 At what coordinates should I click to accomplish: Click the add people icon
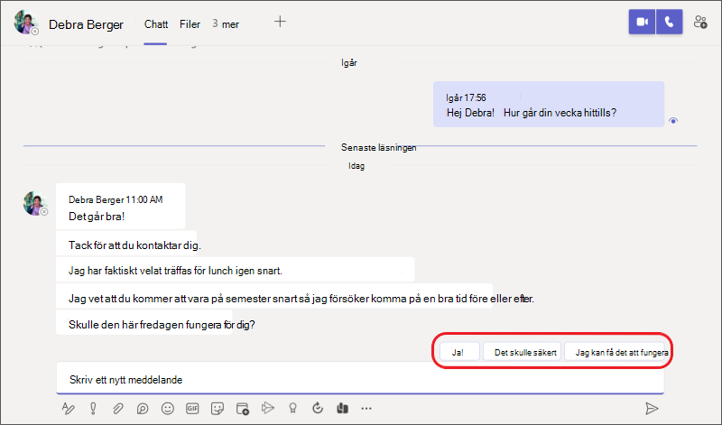(x=700, y=23)
